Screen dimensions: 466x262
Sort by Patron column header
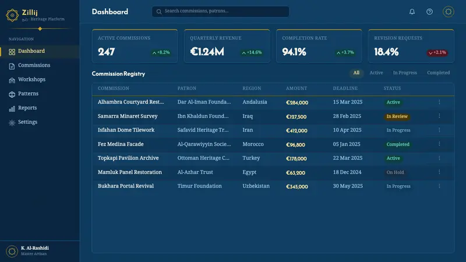pos(187,88)
